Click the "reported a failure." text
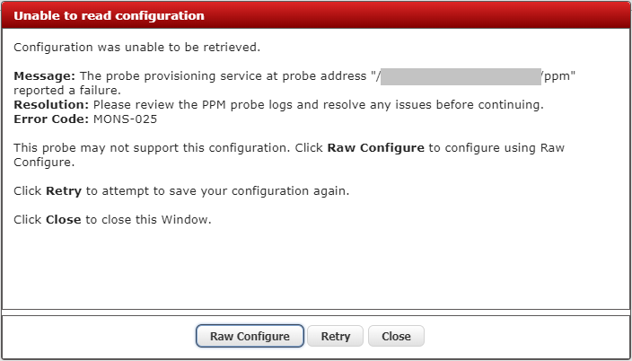The width and height of the screenshot is (632, 361). pyautogui.click(x=66, y=91)
